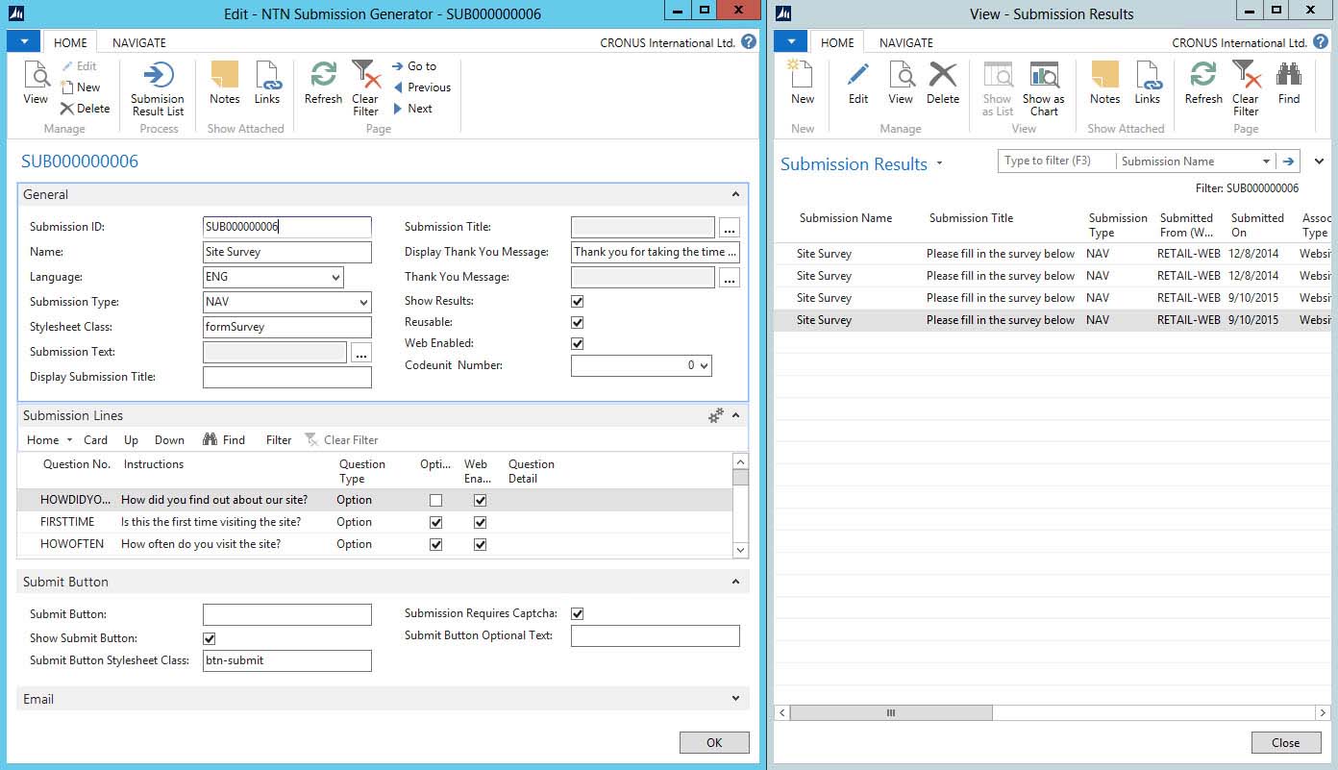
Task: Expand the collapsed Email FastTab
Action: tap(735, 699)
